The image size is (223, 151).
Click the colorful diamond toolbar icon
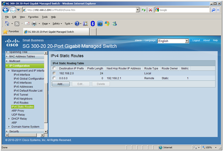[x=107, y=24]
